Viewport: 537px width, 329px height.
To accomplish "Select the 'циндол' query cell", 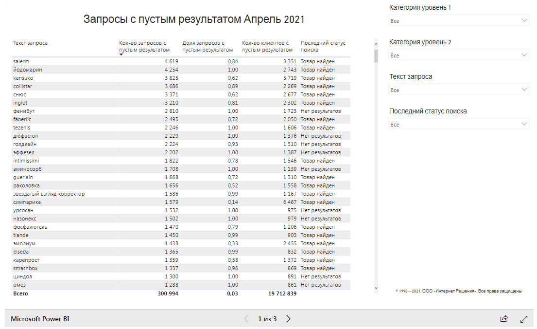I will coord(23,276).
